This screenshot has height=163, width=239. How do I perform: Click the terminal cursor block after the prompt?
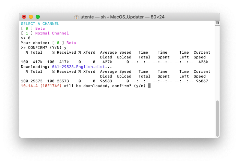pyautogui.click(x=149, y=86)
